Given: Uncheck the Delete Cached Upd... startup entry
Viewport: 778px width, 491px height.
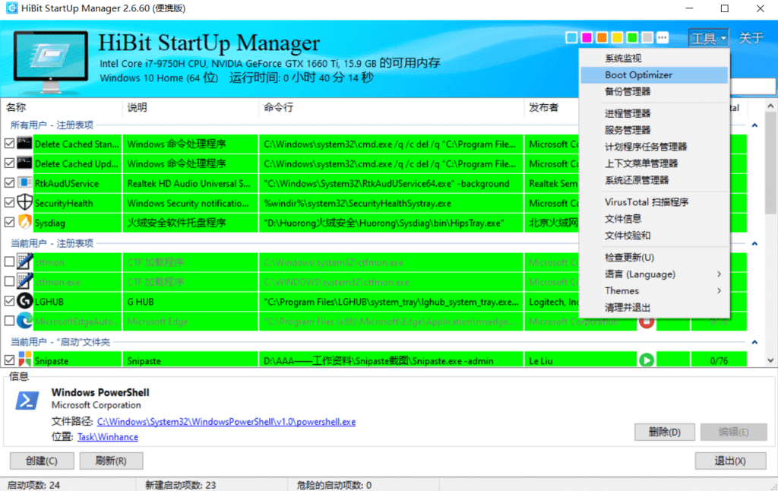Looking at the screenshot, I should tap(9, 163).
